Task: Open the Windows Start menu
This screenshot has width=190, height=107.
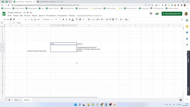Action: coord(75,105)
